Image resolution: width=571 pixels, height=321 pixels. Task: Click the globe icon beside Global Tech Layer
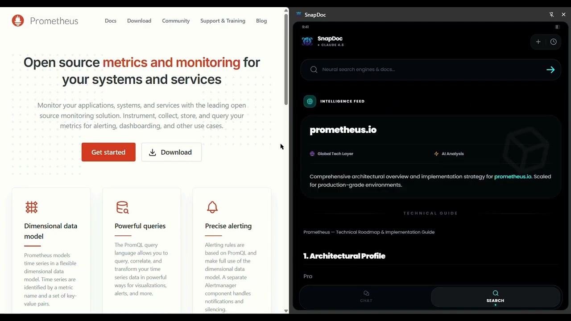click(312, 154)
